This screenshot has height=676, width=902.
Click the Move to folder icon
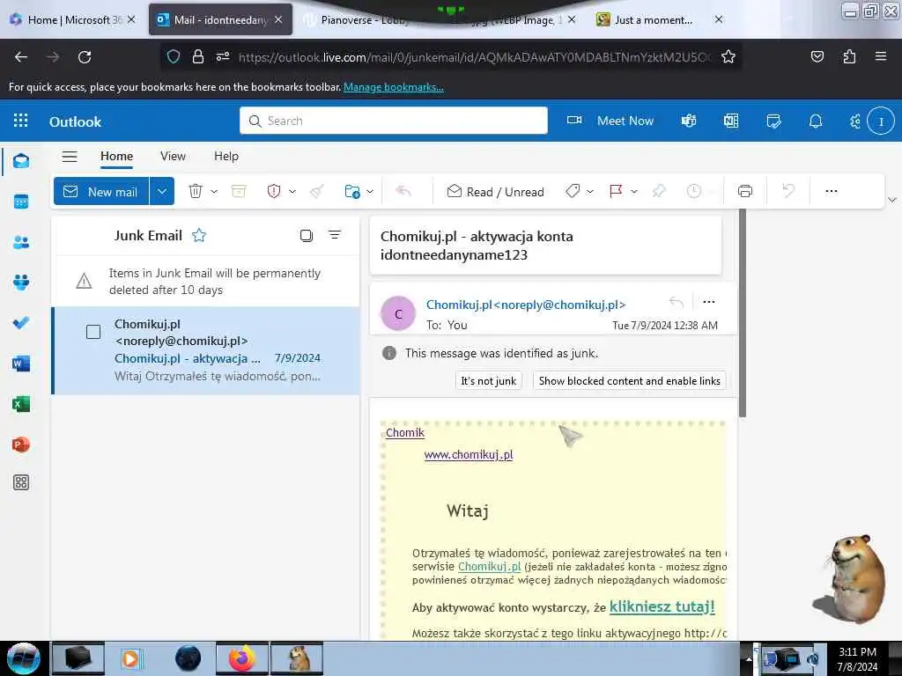click(x=352, y=191)
